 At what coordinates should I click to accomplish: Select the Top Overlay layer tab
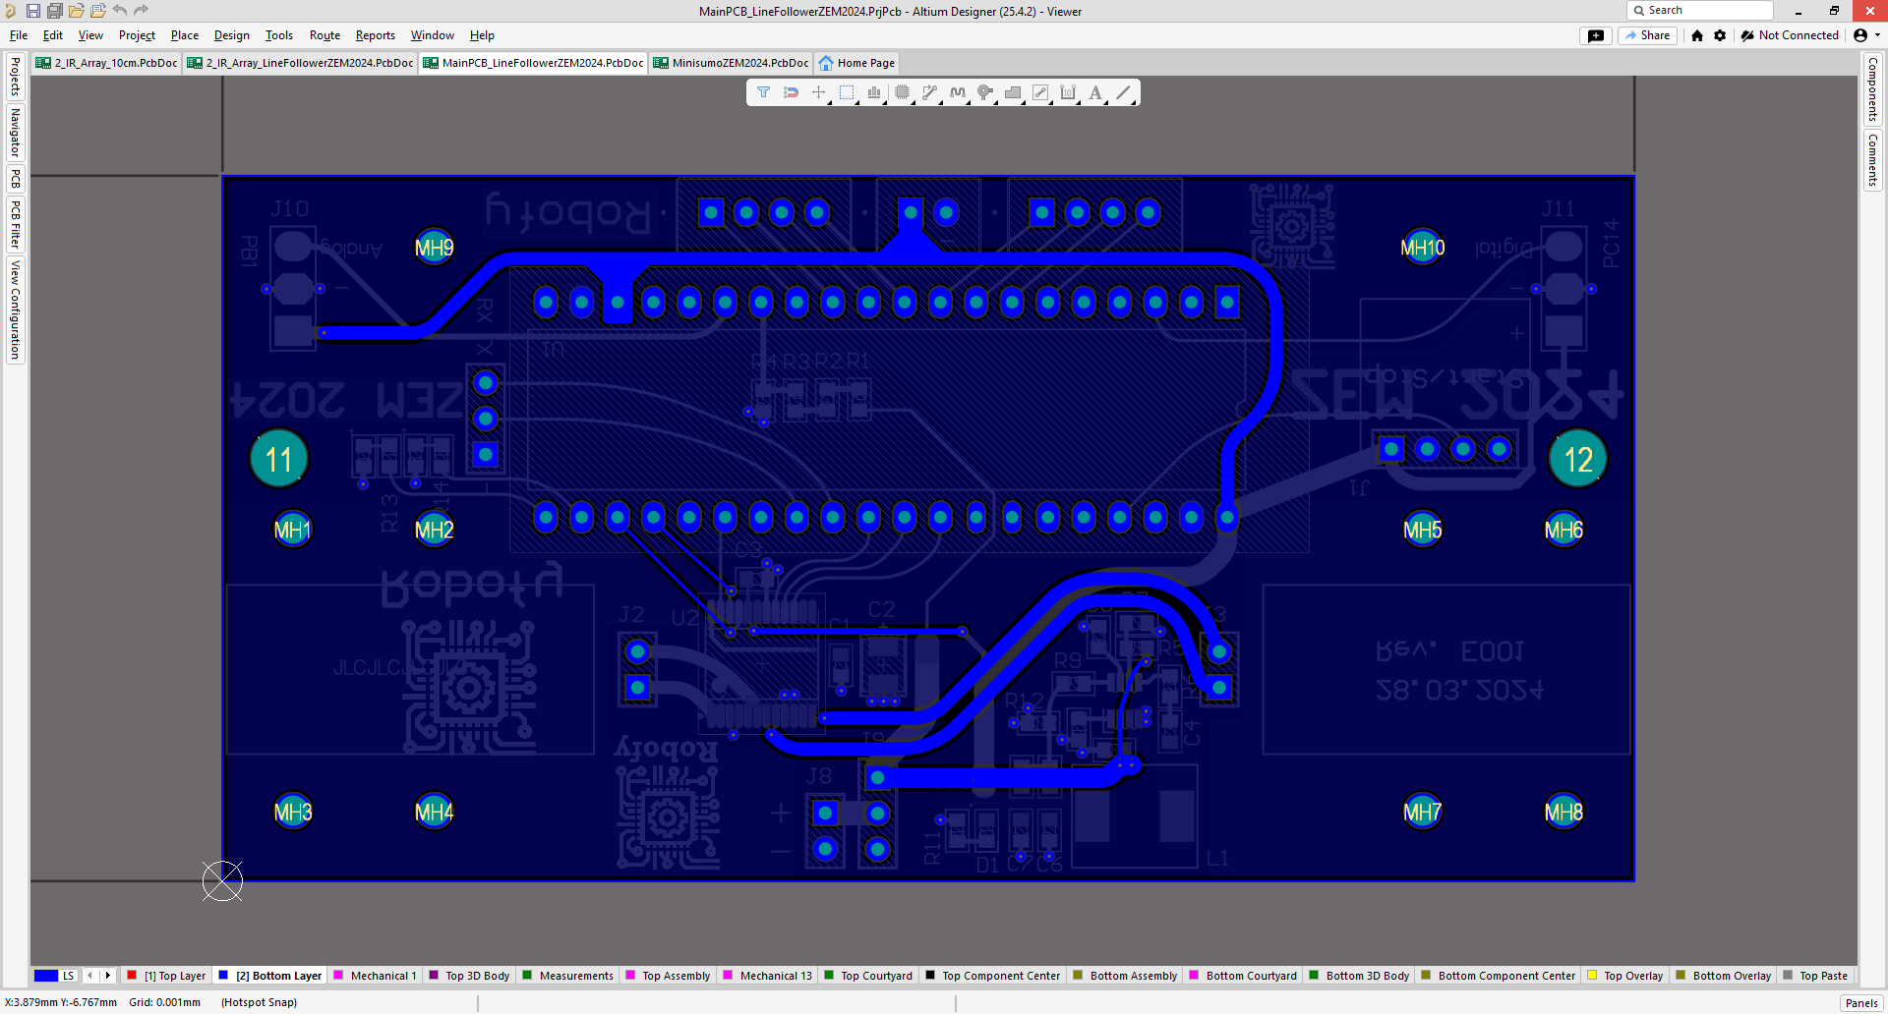point(1625,976)
